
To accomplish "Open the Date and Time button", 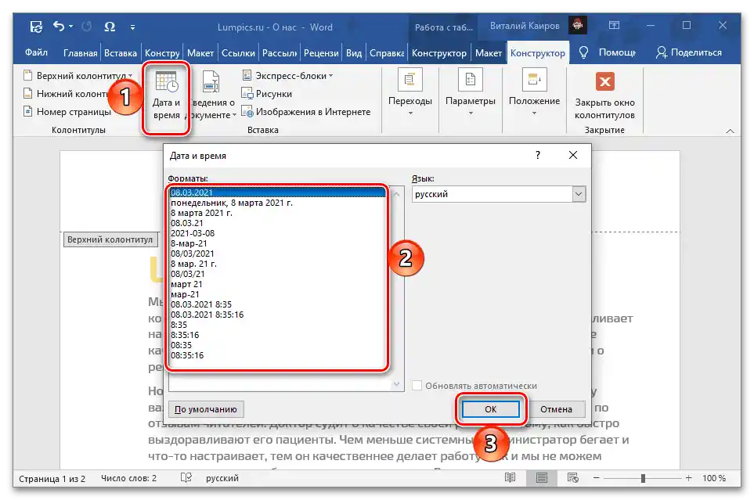I will (x=166, y=96).
